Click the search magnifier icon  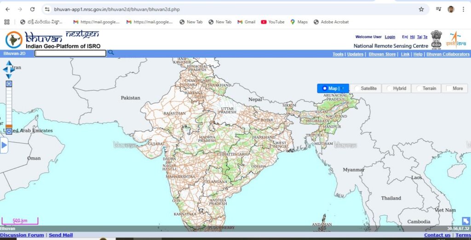[x=110, y=53]
